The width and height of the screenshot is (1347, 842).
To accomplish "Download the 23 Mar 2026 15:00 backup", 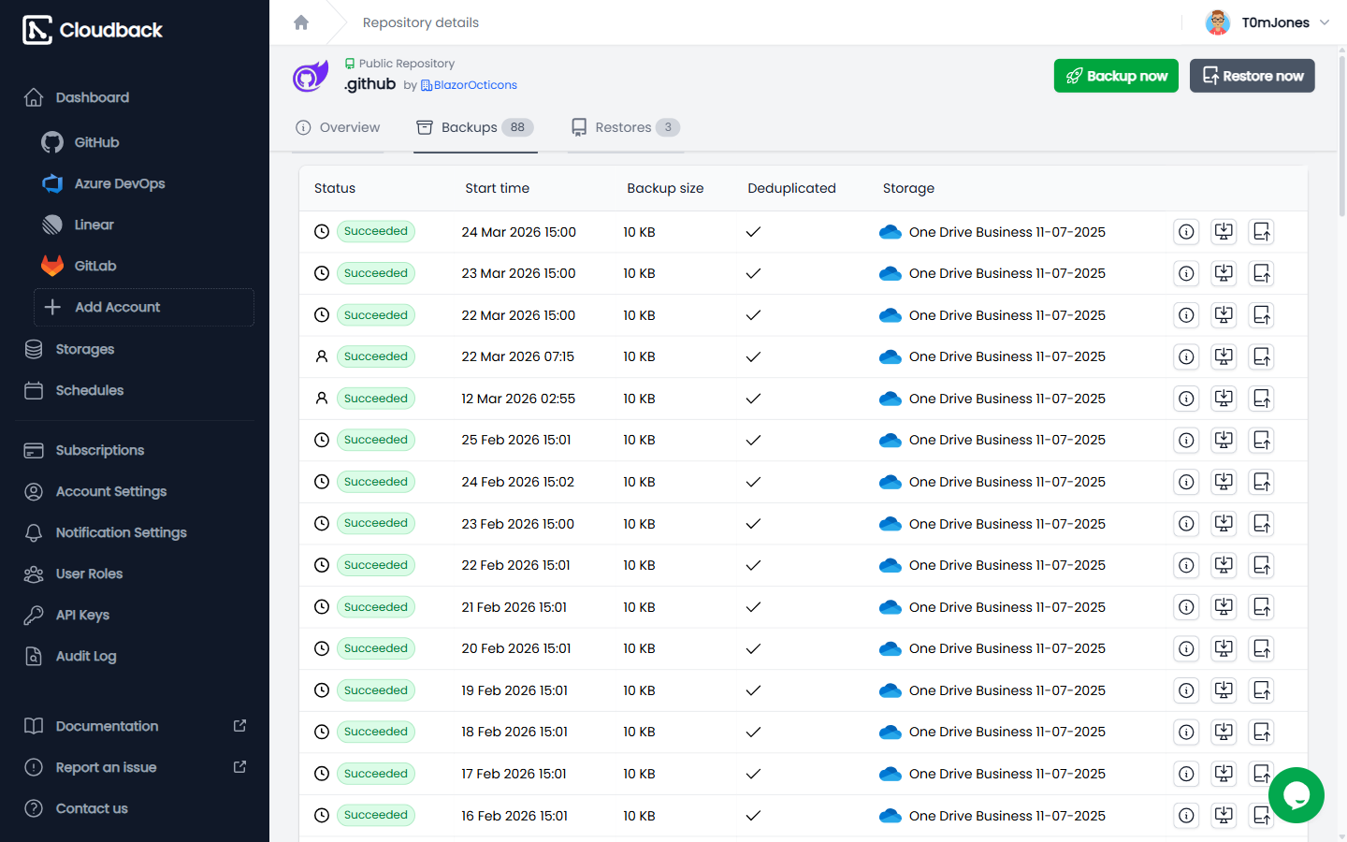I will coord(1224,273).
